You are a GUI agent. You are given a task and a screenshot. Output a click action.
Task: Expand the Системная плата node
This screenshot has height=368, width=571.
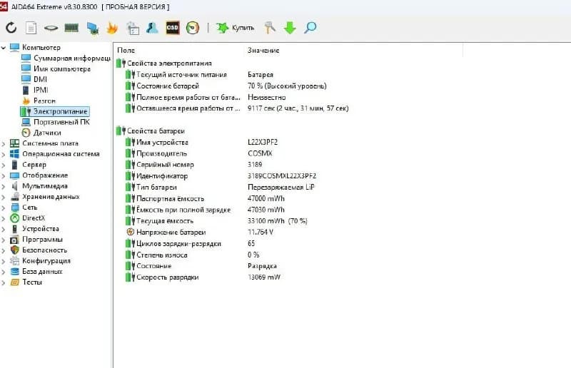coord(4,144)
